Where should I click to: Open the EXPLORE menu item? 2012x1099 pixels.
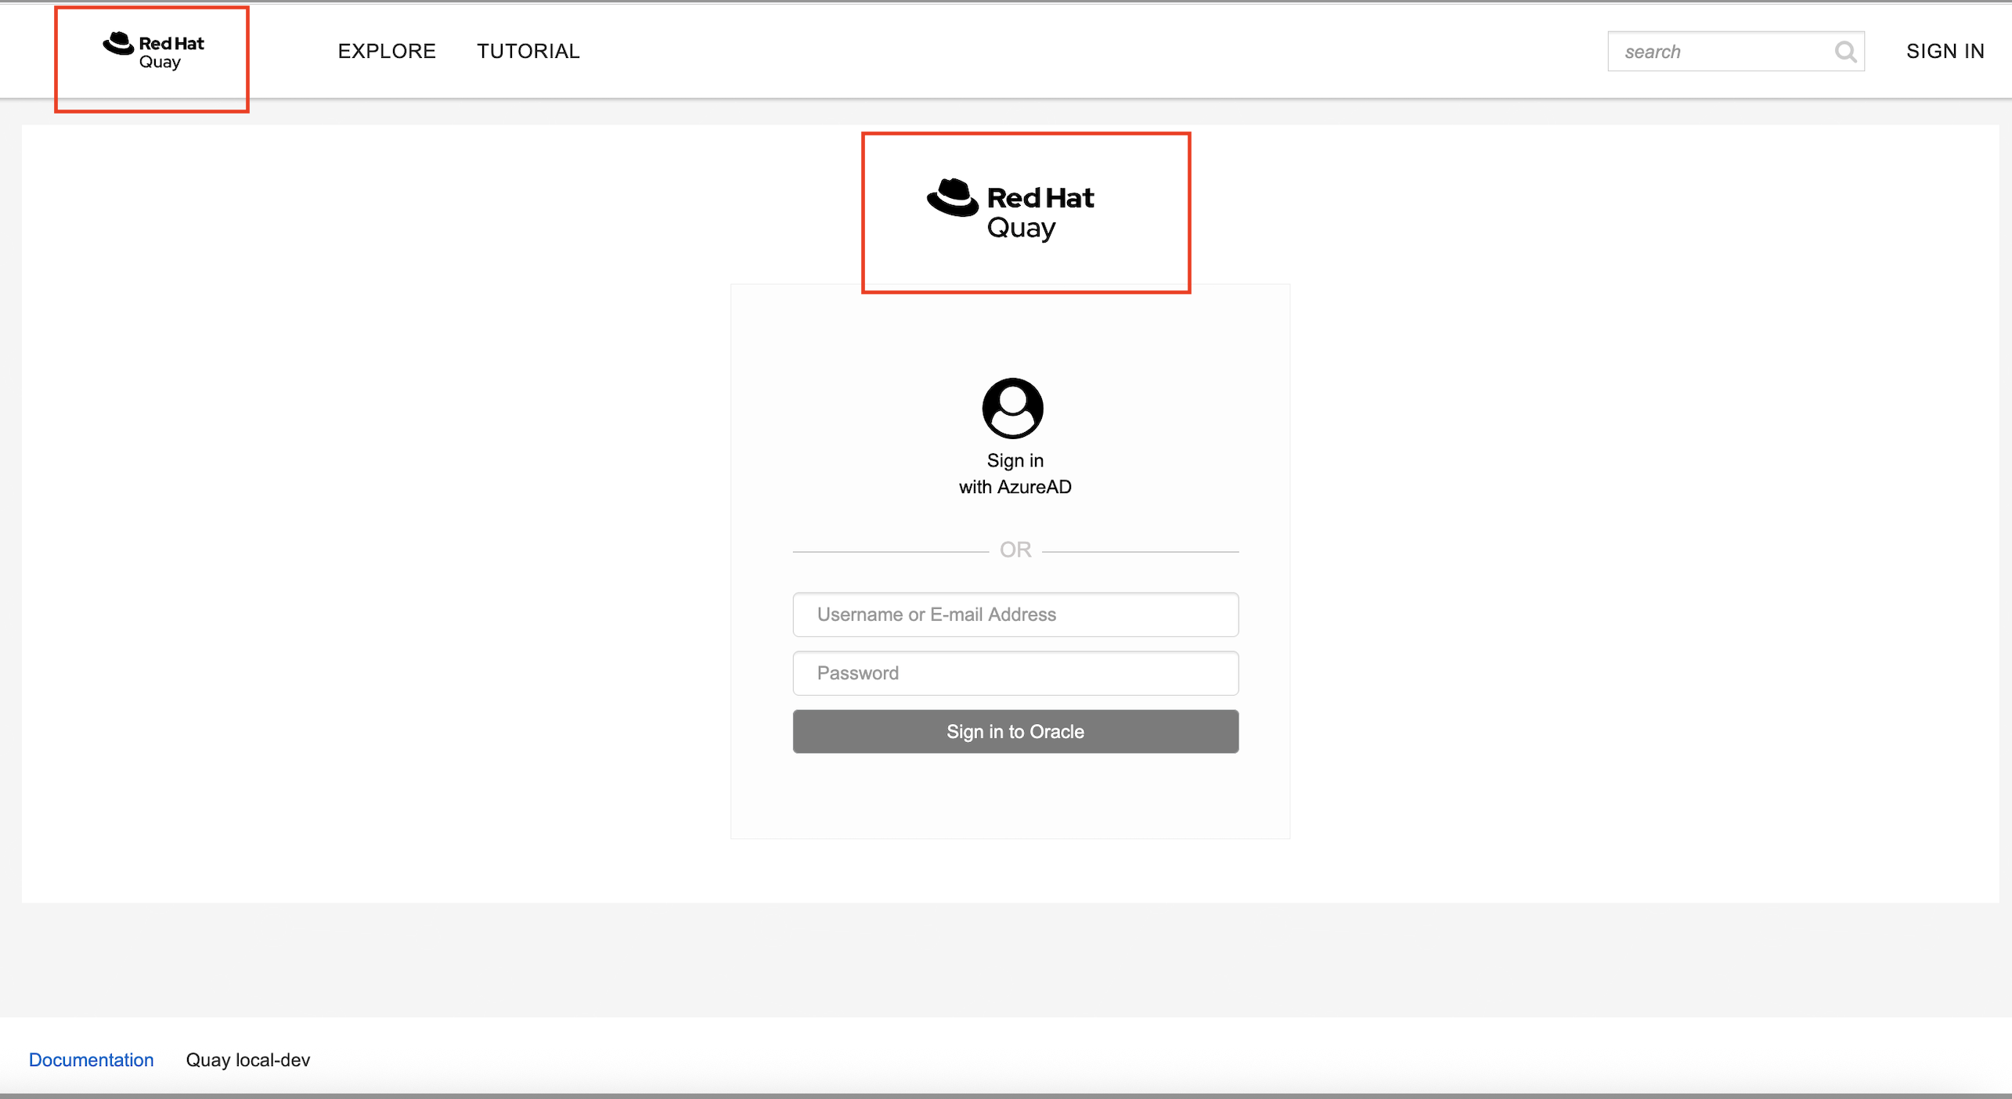coord(387,51)
